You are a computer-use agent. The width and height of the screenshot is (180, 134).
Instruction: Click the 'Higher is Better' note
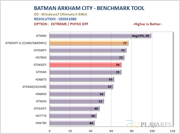coord(147,24)
